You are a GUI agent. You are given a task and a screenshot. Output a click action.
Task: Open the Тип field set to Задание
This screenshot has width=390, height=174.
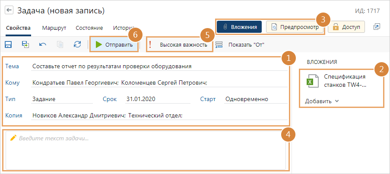62,99
